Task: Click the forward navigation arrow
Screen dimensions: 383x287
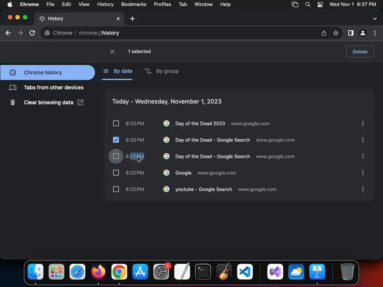Action: [x=20, y=33]
